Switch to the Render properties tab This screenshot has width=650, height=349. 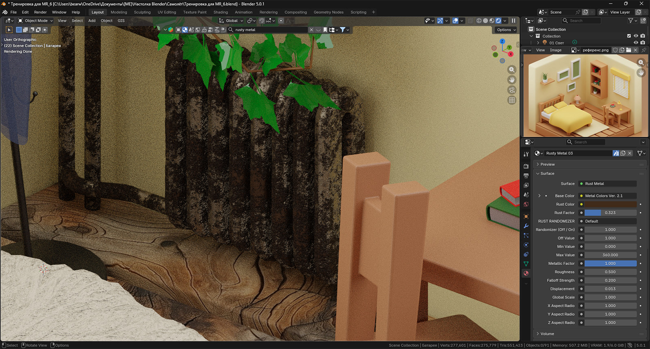526,166
